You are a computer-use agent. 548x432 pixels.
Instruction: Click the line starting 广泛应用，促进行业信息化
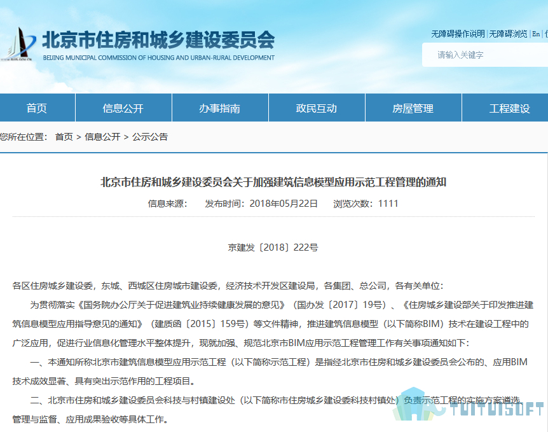(241, 343)
